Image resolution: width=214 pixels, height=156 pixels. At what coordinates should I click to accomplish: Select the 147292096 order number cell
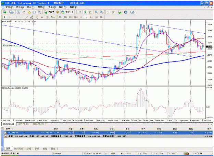point(13,133)
